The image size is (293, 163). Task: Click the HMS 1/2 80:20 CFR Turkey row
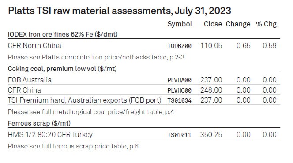point(144,134)
